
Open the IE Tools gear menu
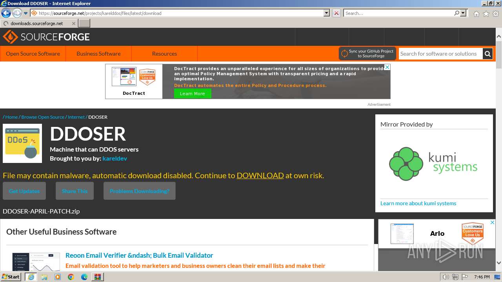point(496,14)
